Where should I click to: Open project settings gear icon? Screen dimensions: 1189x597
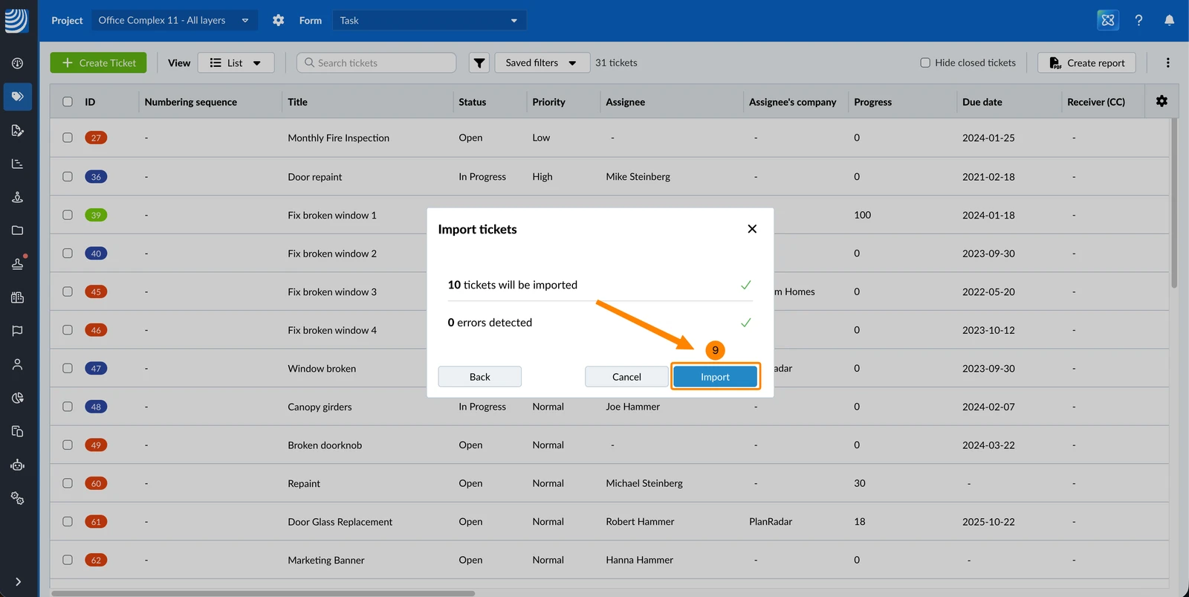point(279,20)
